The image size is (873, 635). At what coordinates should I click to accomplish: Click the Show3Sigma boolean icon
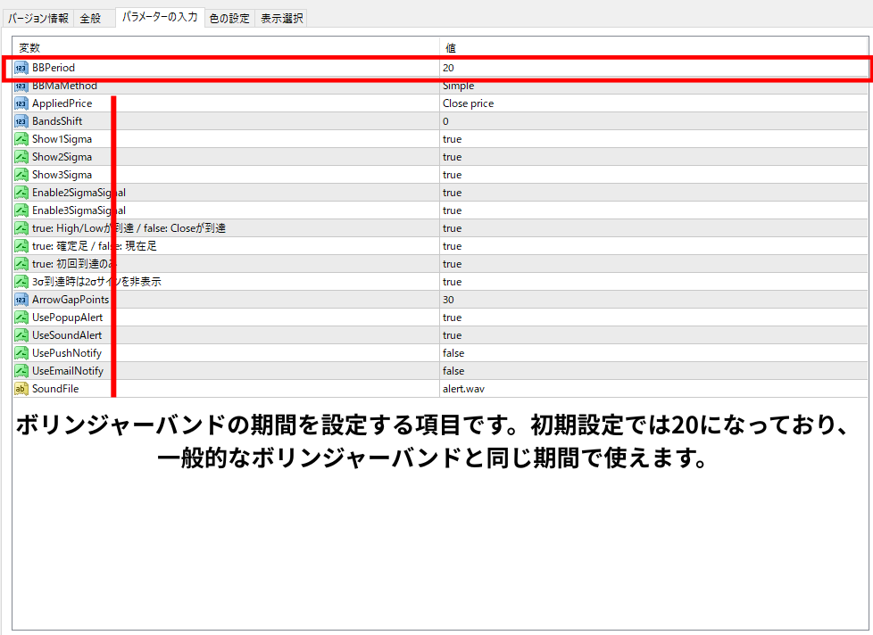[21, 175]
